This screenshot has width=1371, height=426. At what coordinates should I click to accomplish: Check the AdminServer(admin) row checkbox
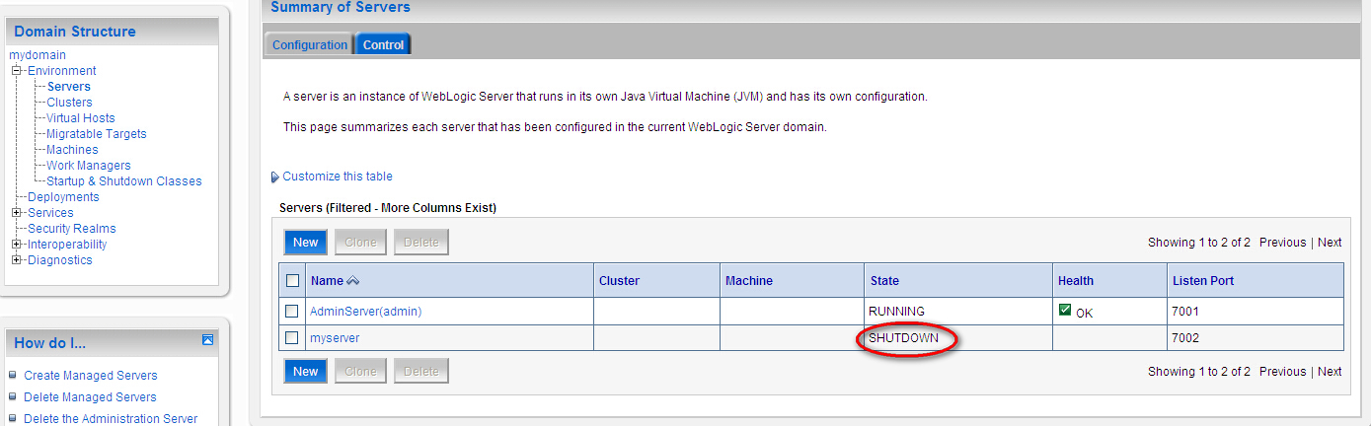[292, 311]
